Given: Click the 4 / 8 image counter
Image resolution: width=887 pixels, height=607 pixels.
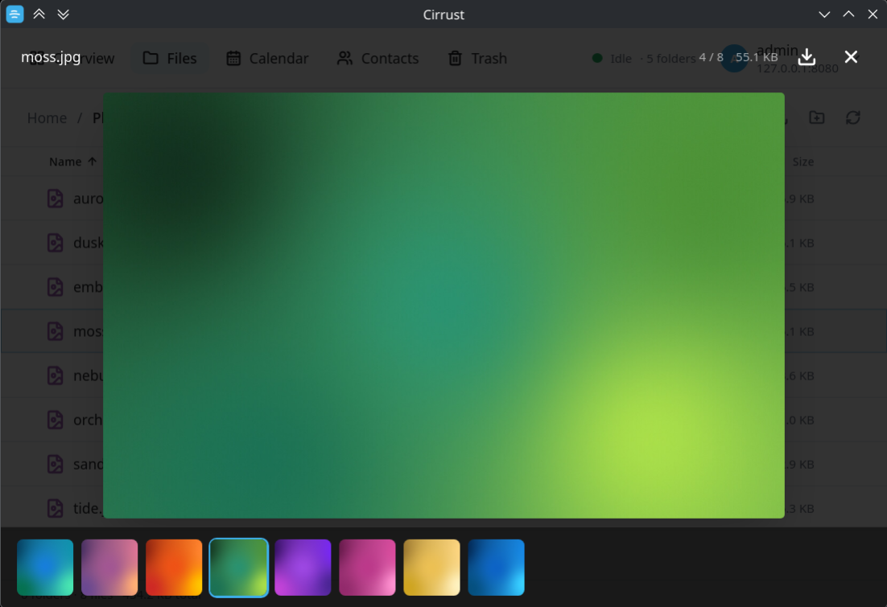Looking at the screenshot, I should [711, 57].
